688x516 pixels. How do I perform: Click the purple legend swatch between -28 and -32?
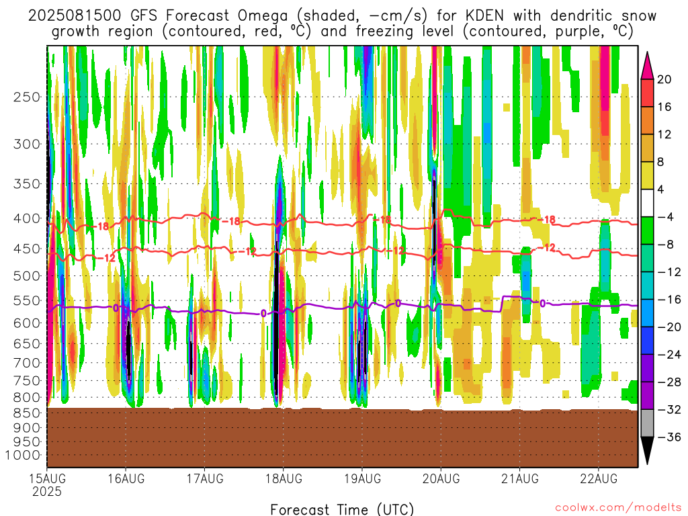click(647, 395)
